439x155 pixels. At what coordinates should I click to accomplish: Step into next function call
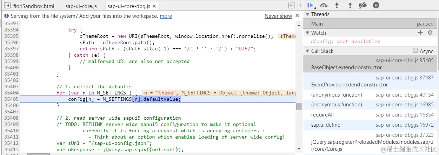(337, 5)
